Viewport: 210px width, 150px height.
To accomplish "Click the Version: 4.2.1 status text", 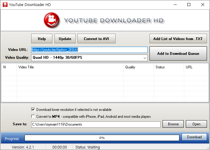I will [23, 147].
